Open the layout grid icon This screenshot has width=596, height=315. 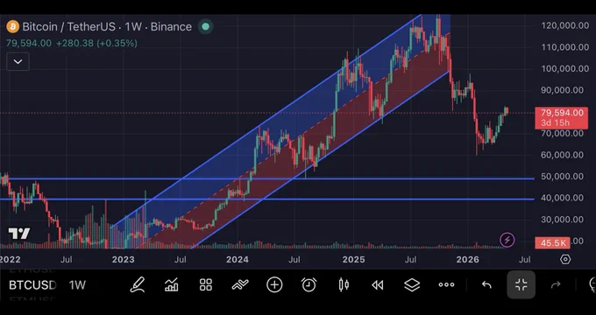[206, 284]
